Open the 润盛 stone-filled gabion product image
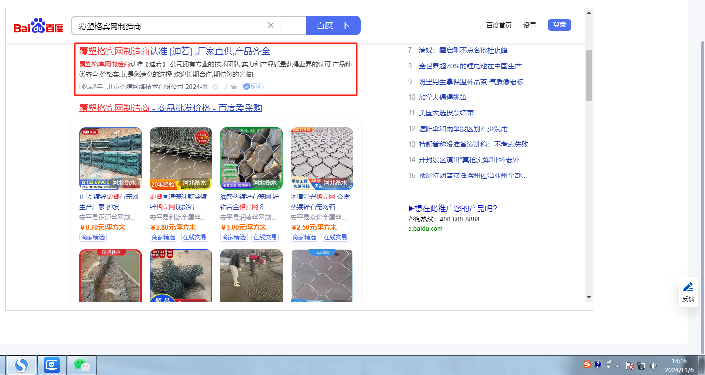 (x=251, y=158)
